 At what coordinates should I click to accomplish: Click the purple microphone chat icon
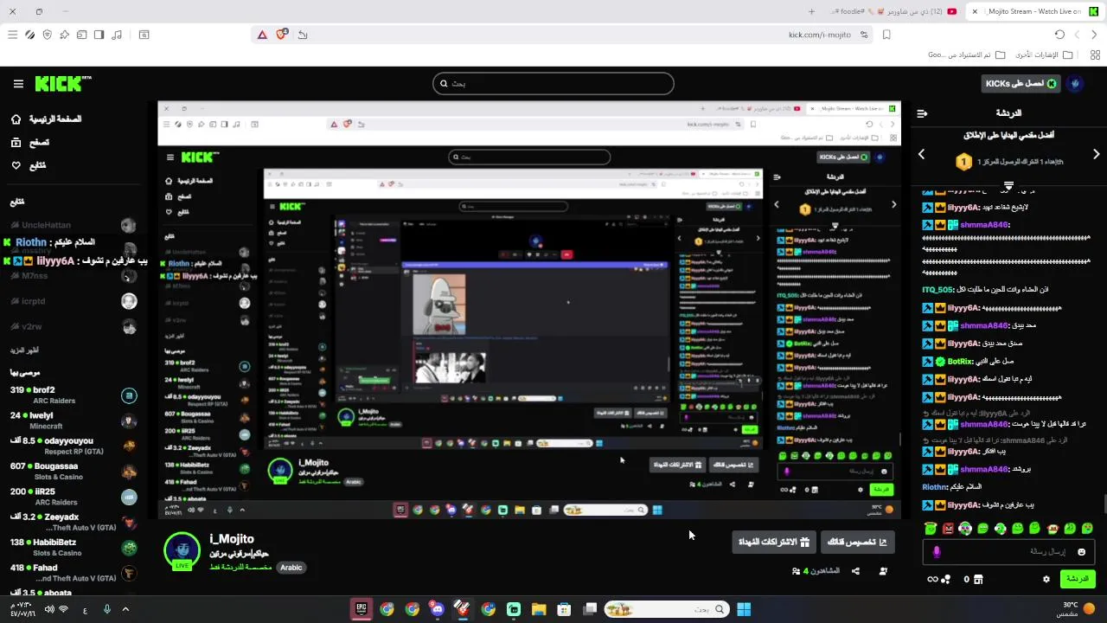pyautogui.click(x=936, y=552)
